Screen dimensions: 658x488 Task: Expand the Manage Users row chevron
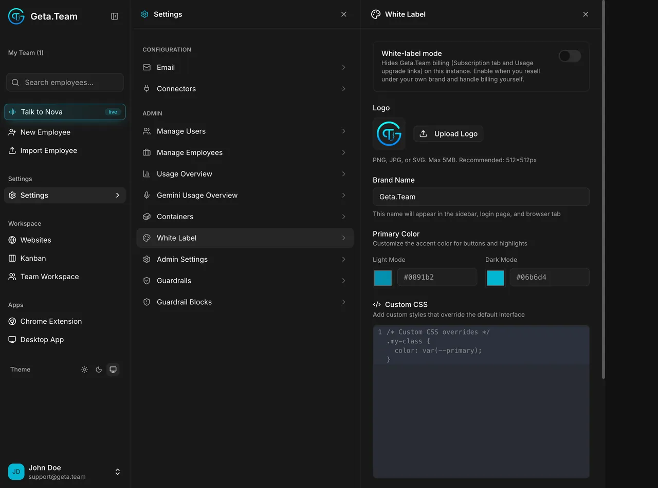click(x=343, y=131)
